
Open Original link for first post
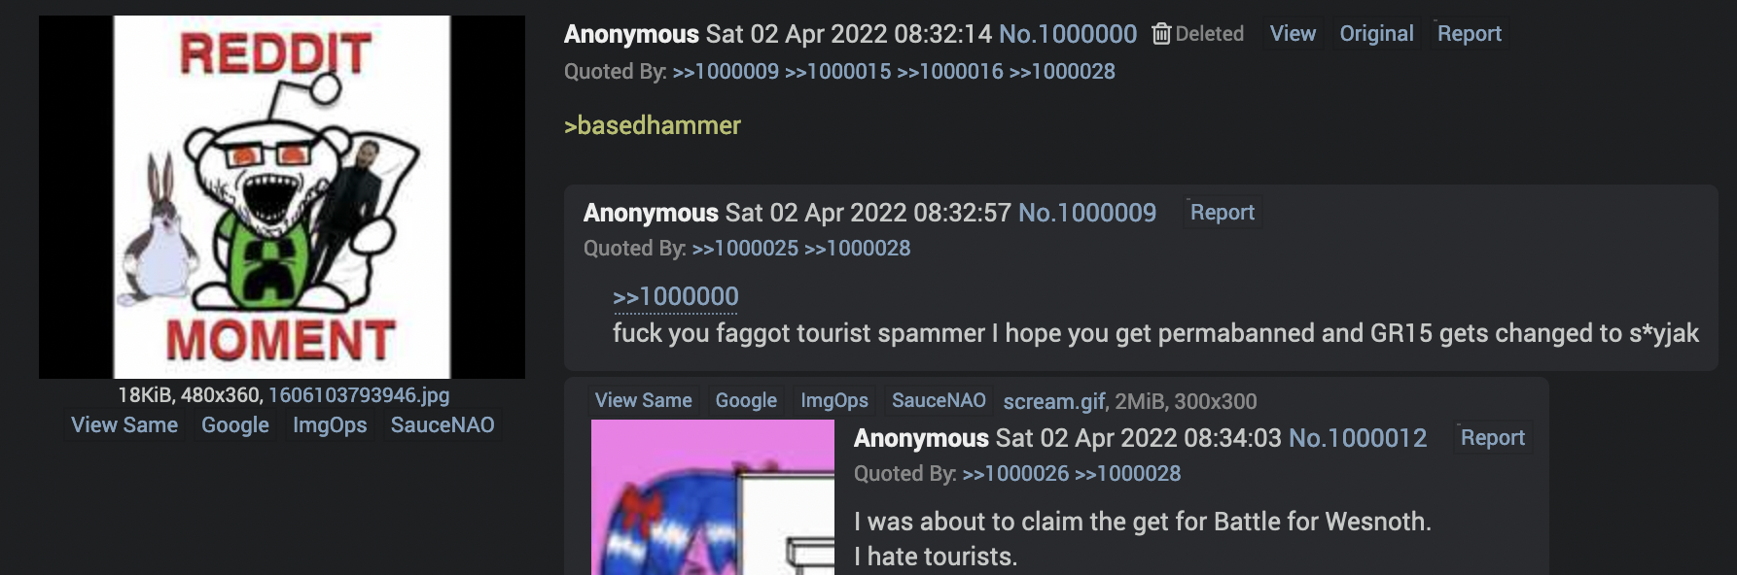(1376, 34)
